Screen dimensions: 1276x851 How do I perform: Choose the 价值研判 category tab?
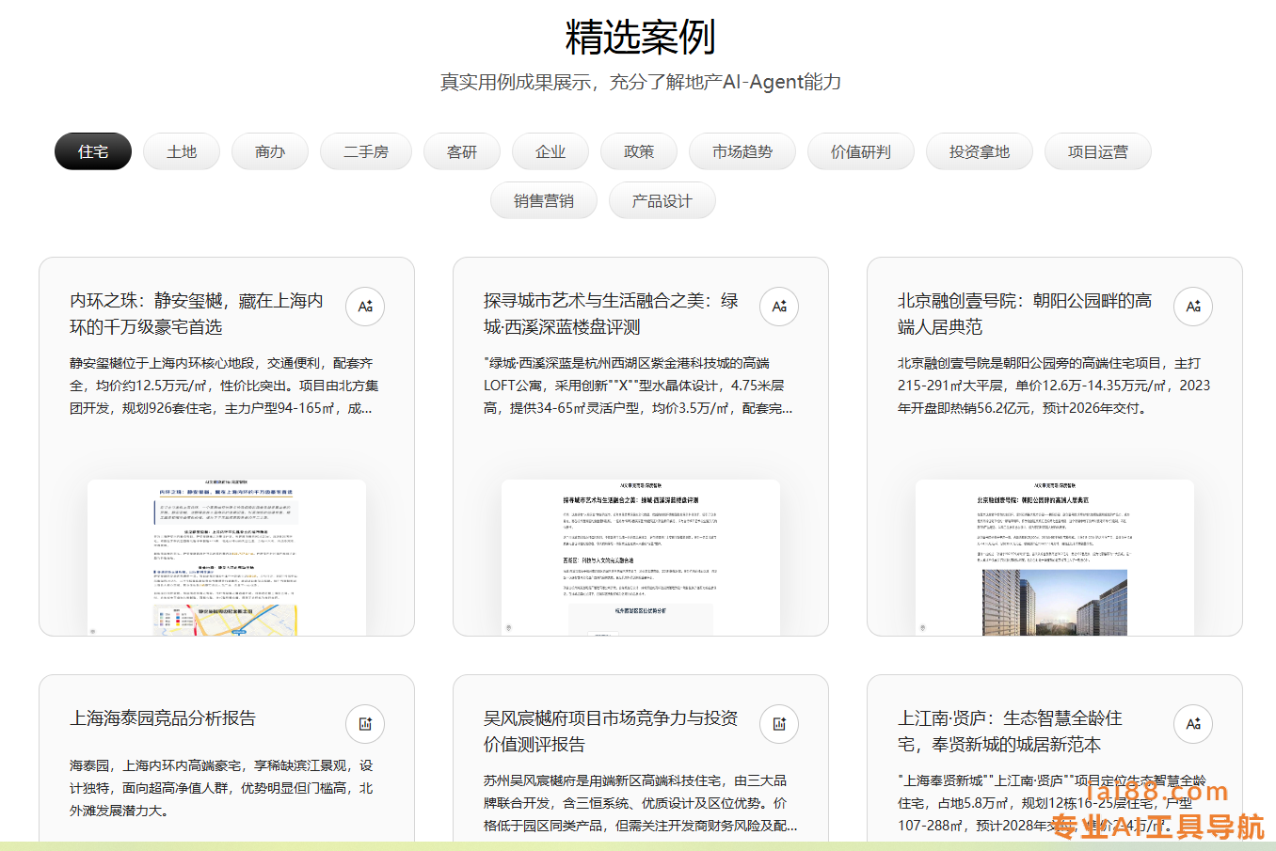click(861, 151)
